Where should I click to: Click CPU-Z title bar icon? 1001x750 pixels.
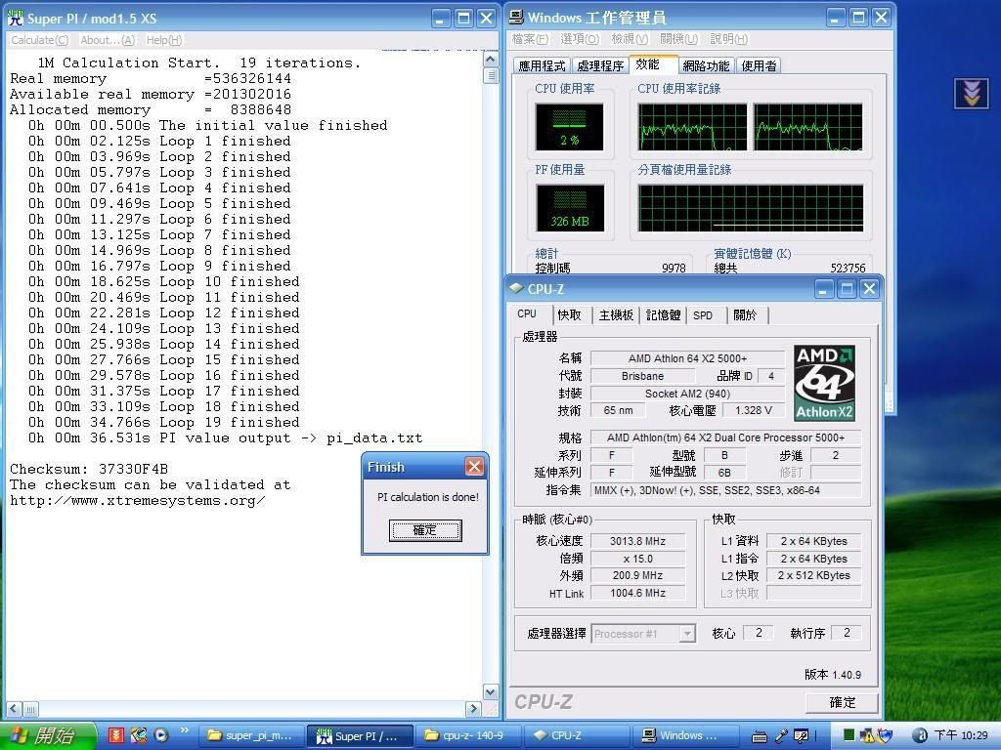(516, 289)
